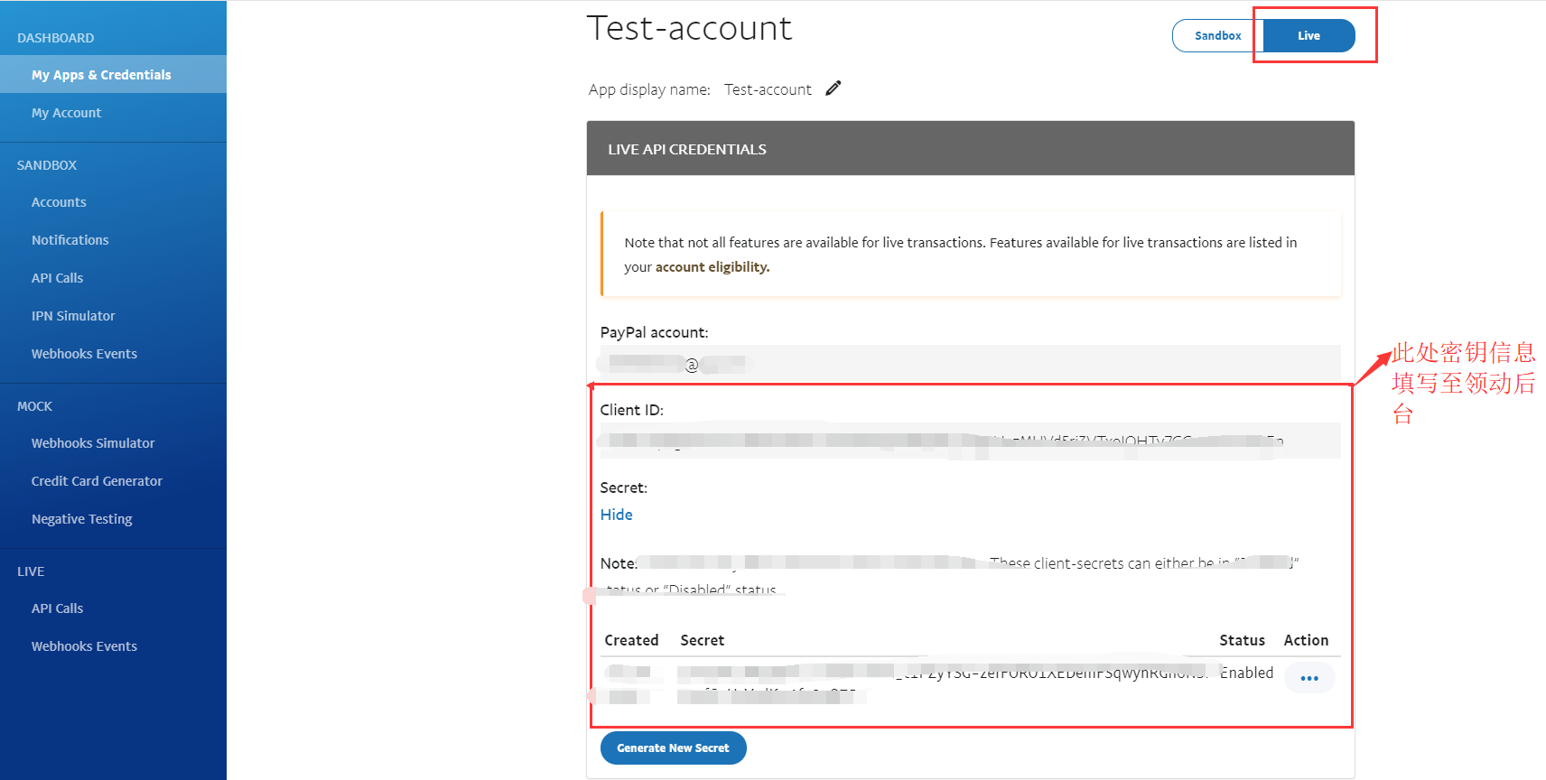Open My Apps & Credentials in sidebar
Screen dimensions: 1546x780
pos(101,75)
